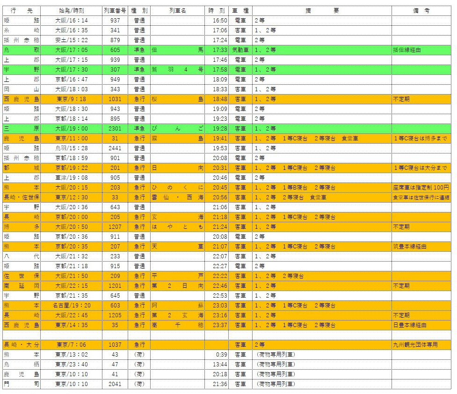This screenshot has height=394, width=457.
Task: Click train name ひのくに cell
Action: (177, 188)
